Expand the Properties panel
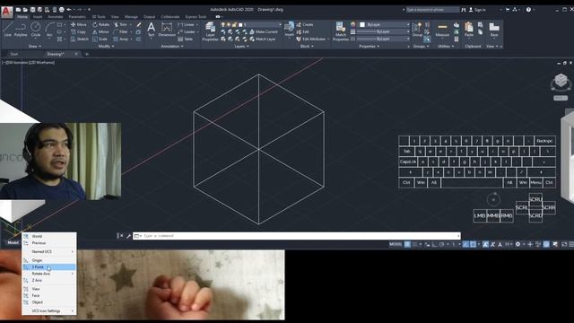The height and width of the screenshot is (323, 574). tap(369, 47)
